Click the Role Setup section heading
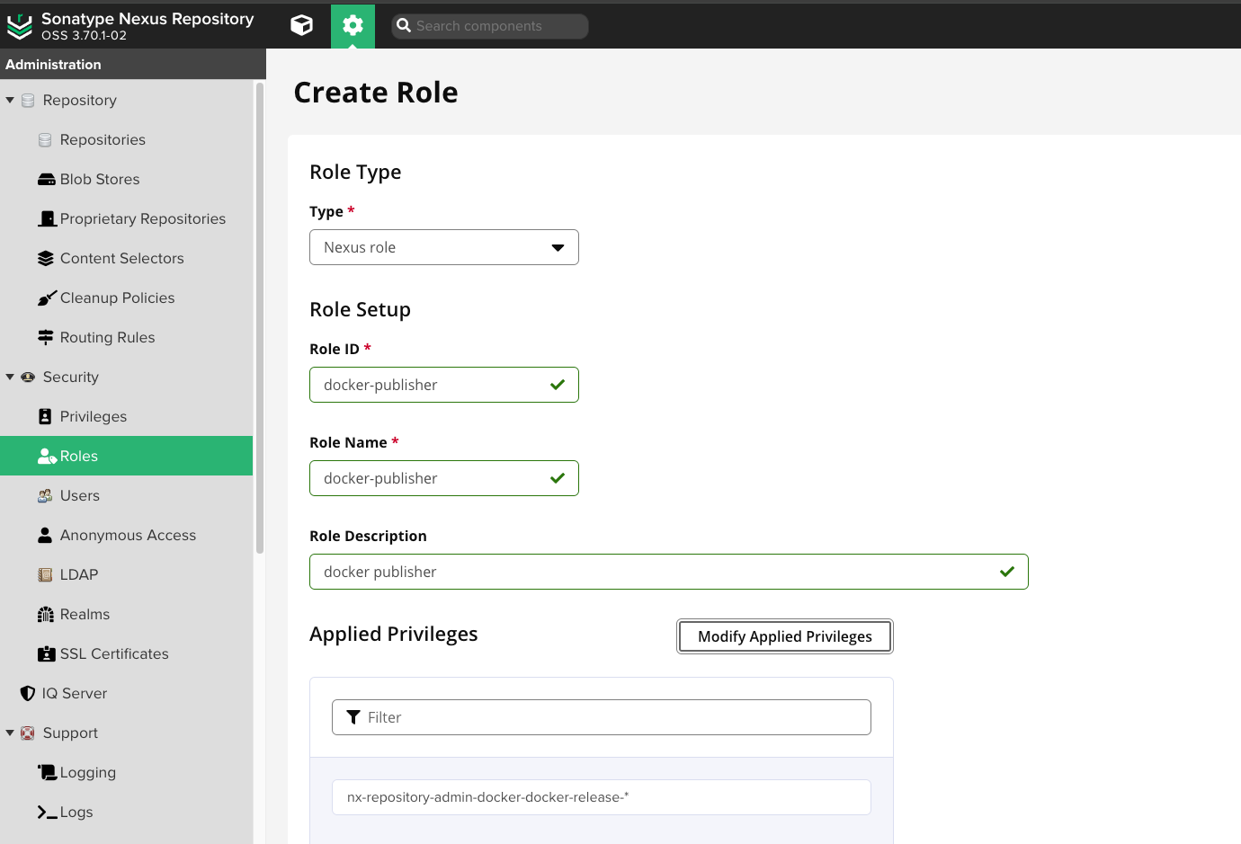 click(360, 310)
